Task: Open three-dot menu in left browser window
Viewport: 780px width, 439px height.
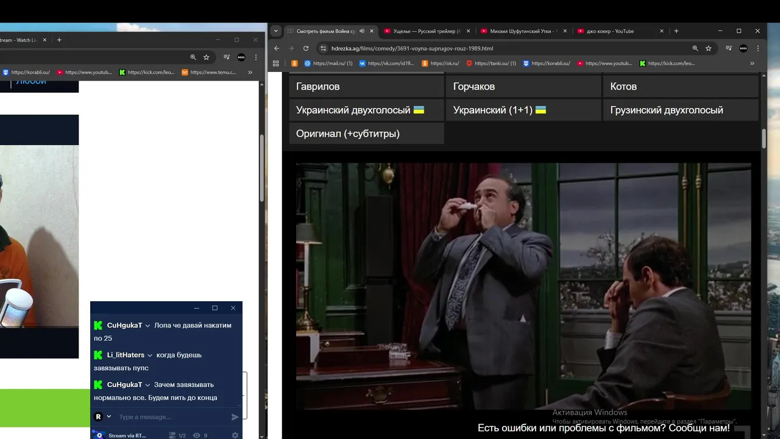Action: click(x=256, y=57)
